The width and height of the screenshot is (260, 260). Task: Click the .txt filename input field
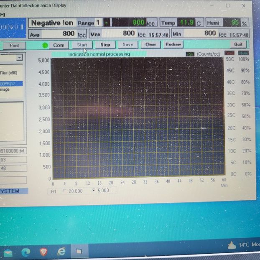(x=13, y=150)
